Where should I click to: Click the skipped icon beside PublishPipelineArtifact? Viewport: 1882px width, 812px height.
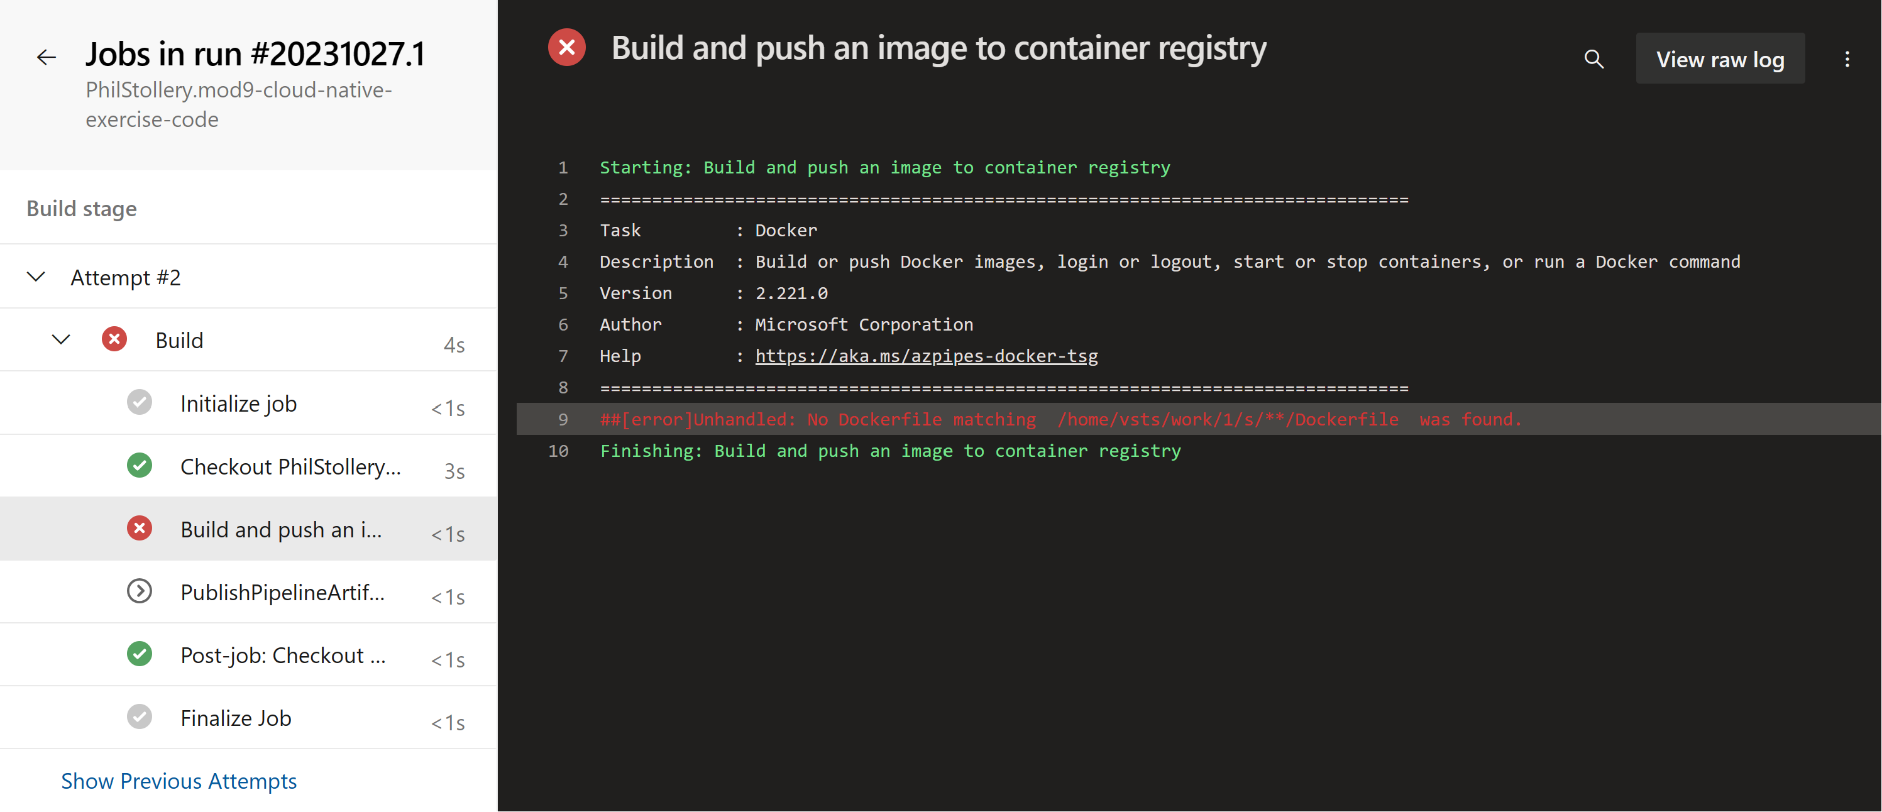click(140, 591)
